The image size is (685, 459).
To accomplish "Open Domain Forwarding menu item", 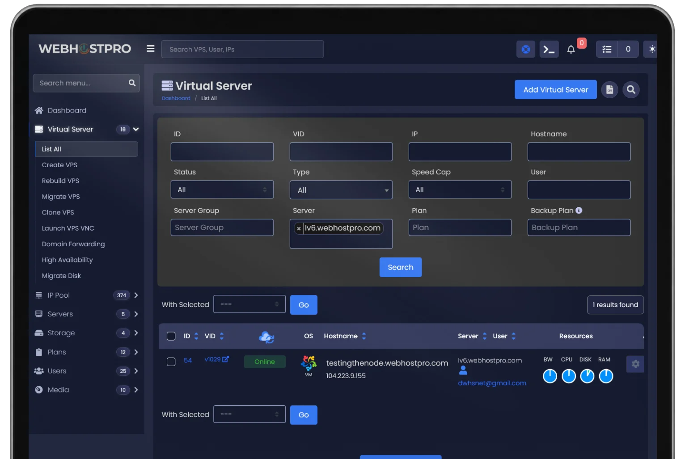I will pyautogui.click(x=73, y=244).
